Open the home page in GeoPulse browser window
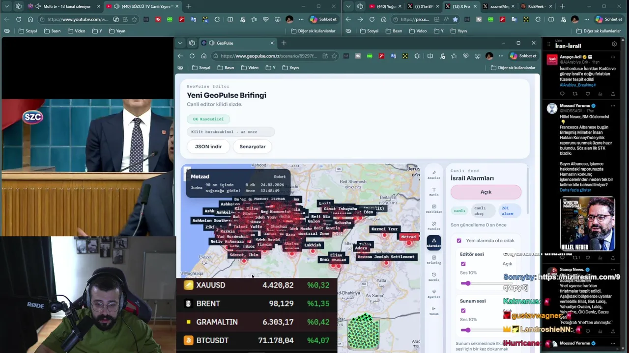 [x=204, y=56]
